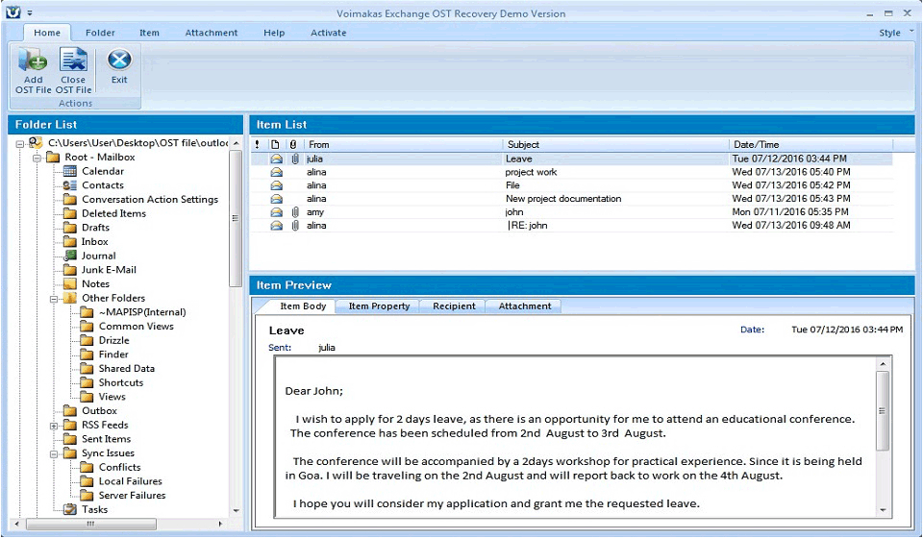Click the OST file root icon in tree
The image size is (923, 538).
(36, 143)
